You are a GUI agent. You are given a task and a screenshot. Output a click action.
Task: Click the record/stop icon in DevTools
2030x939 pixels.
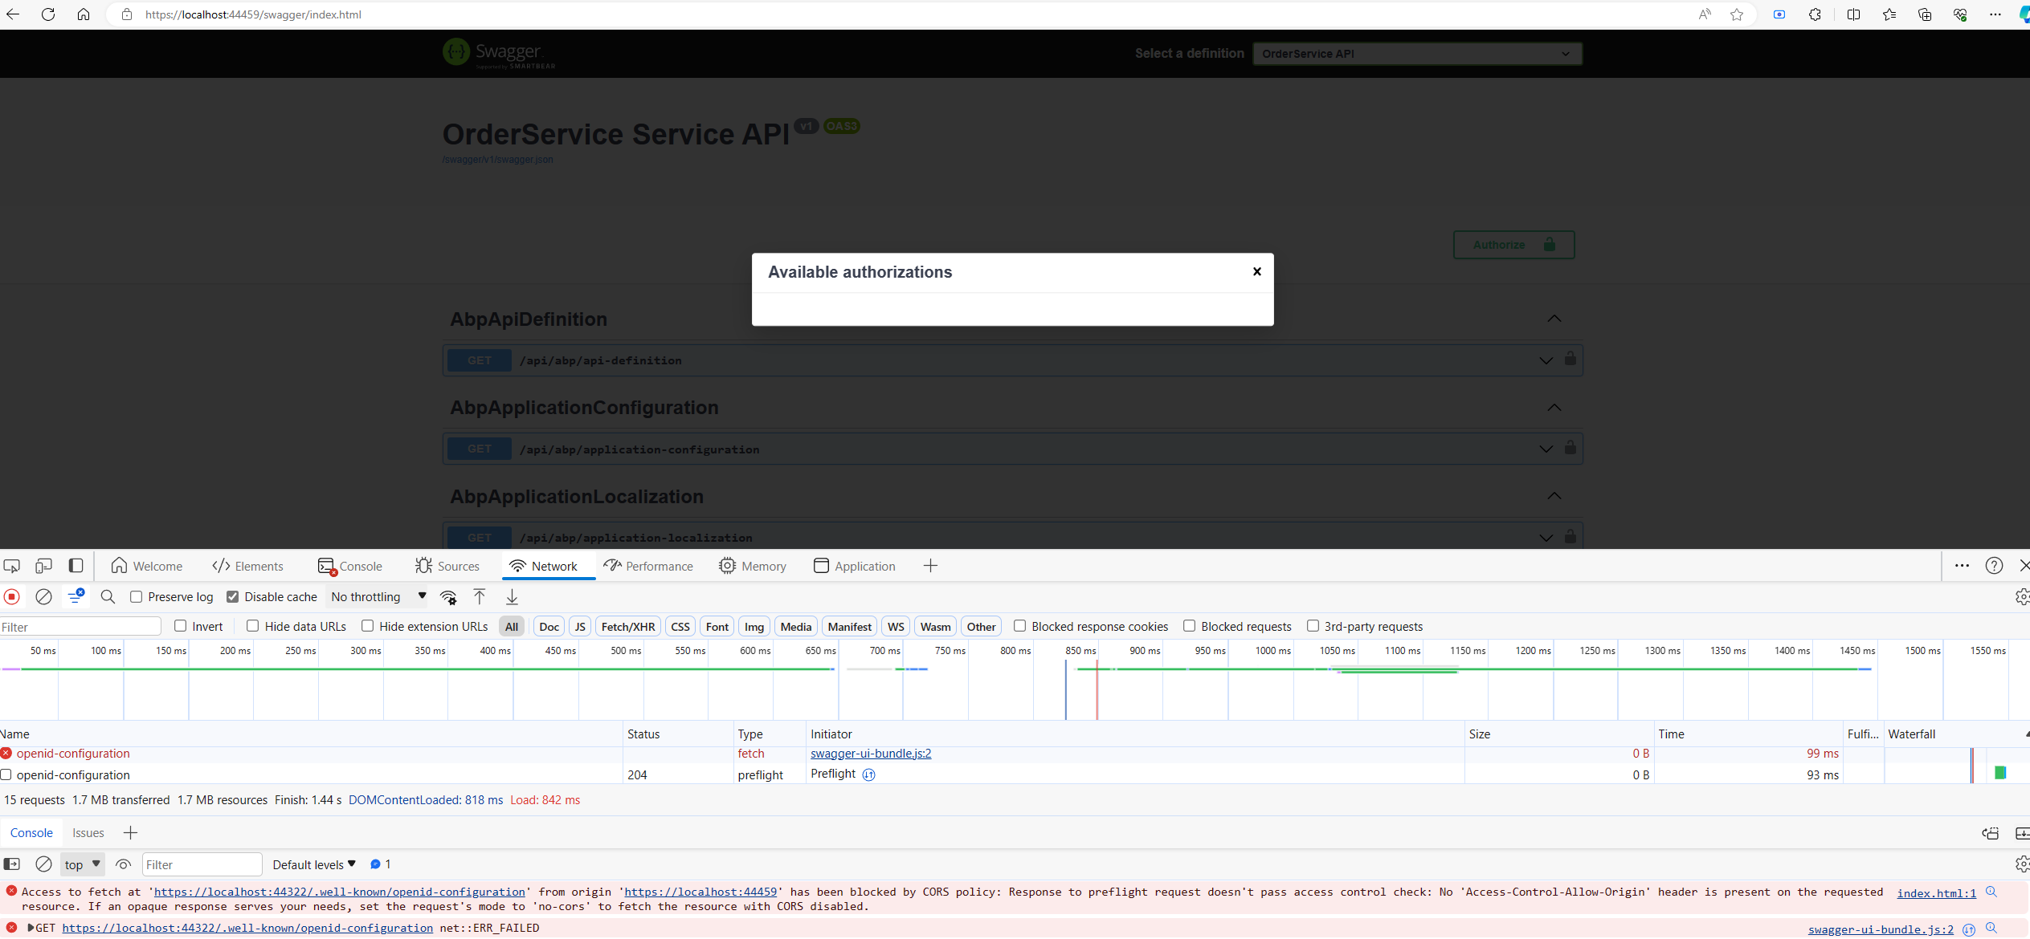[x=12, y=596]
